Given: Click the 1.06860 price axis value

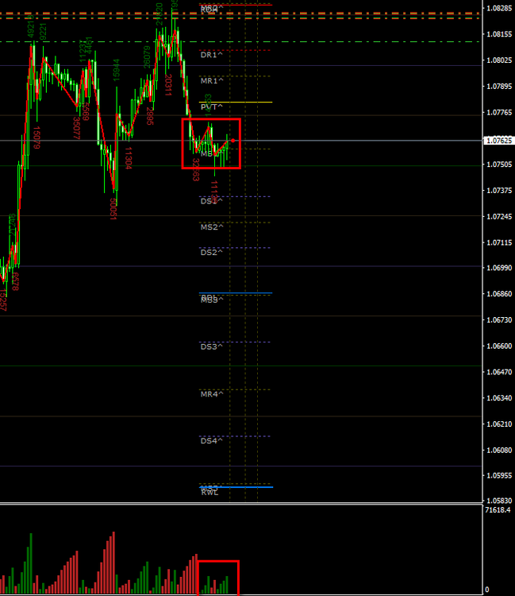Looking at the screenshot, I should tap(499, 294).
